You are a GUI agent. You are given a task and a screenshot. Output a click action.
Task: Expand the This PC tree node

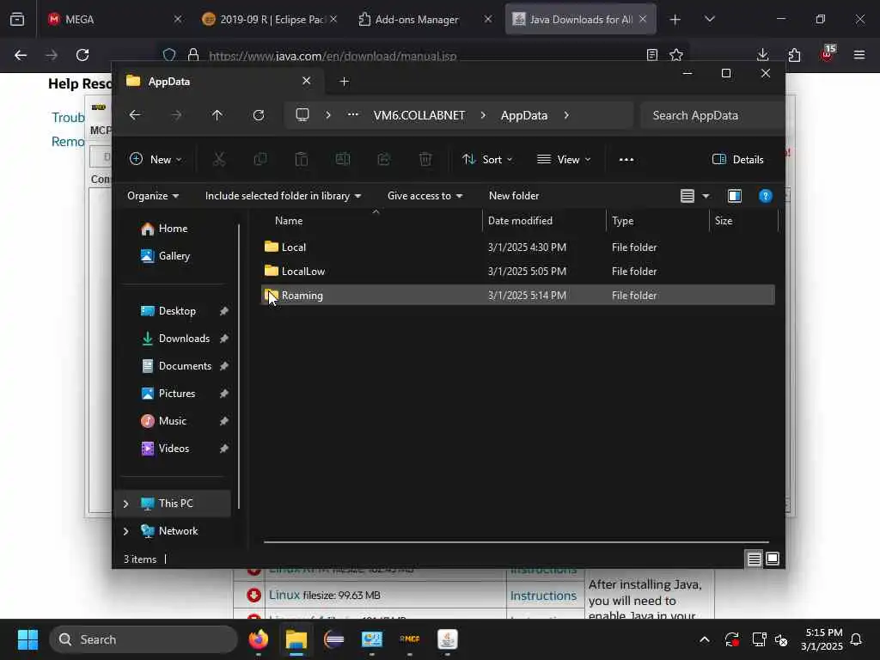(x=125, y=504)
